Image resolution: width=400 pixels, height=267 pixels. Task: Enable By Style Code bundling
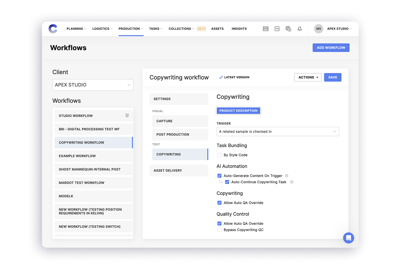(x=219, y=155)
